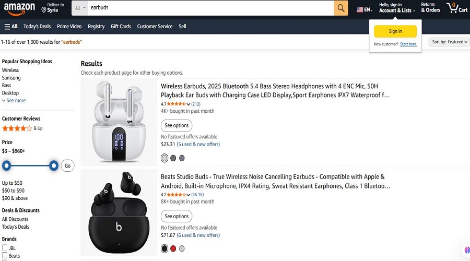Check the Beats brand checkbox
This screenshot has height=261, width=470.
click(5, 256)
